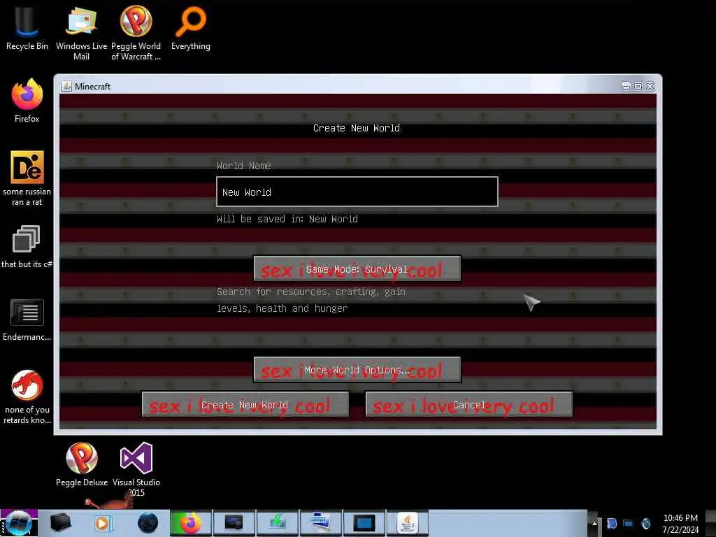
Task: Launch Peggle Deluxe desktop shortcut
Action: click(x=82, y=464)
